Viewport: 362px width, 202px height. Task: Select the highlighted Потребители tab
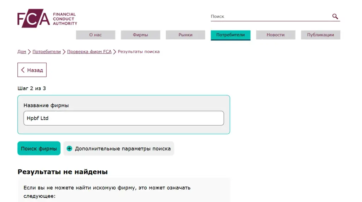[x=230, y=35]
